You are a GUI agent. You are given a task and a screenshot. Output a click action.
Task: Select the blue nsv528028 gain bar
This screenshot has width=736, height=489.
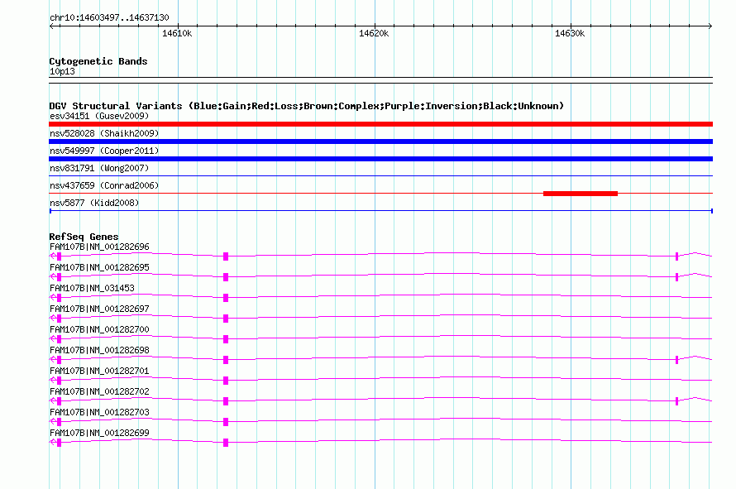pos(380,141)
